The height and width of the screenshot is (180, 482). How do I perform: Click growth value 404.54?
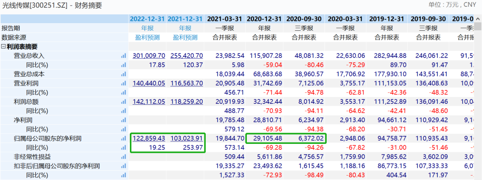click(x=397, y=176)
